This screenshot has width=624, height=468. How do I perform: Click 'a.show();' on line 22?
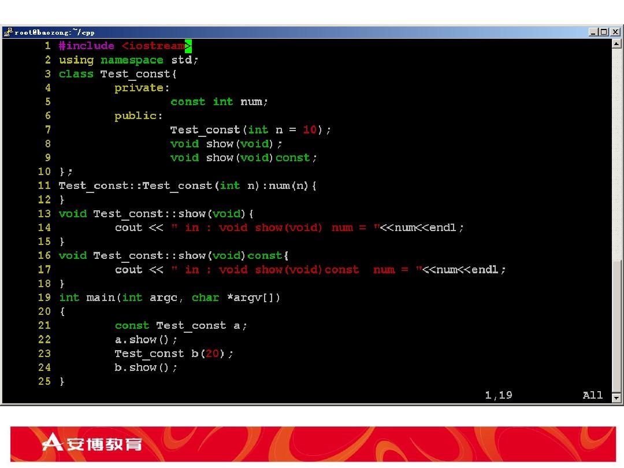coord(146,340)
